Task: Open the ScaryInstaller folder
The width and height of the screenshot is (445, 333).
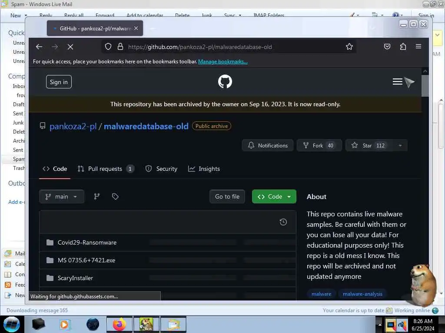Action: point(75,278)
